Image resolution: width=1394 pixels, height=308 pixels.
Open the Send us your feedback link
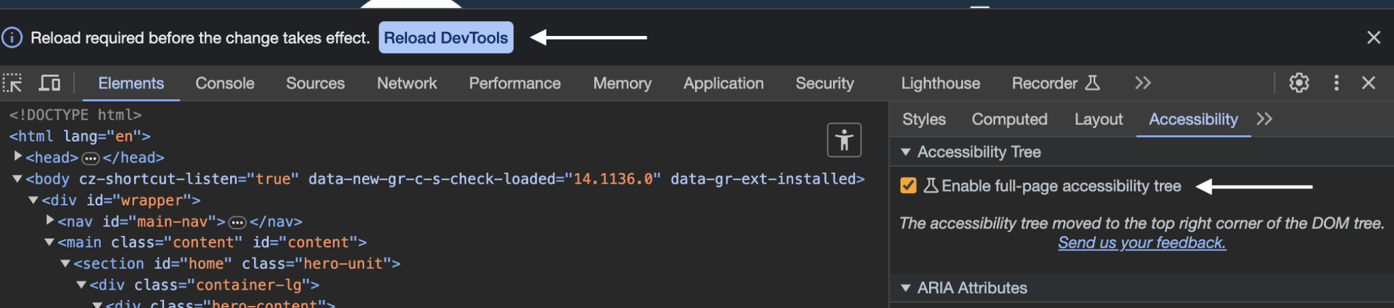1141,243
